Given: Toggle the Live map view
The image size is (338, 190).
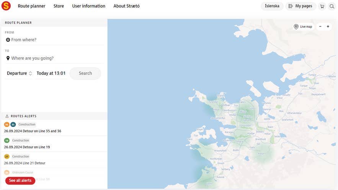Looking at the screenshot, I should tap(303, 27).
